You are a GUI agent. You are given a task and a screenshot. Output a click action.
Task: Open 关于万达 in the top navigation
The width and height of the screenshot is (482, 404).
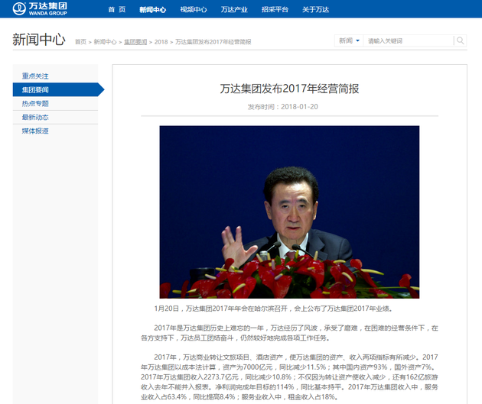tap(315, 9)
